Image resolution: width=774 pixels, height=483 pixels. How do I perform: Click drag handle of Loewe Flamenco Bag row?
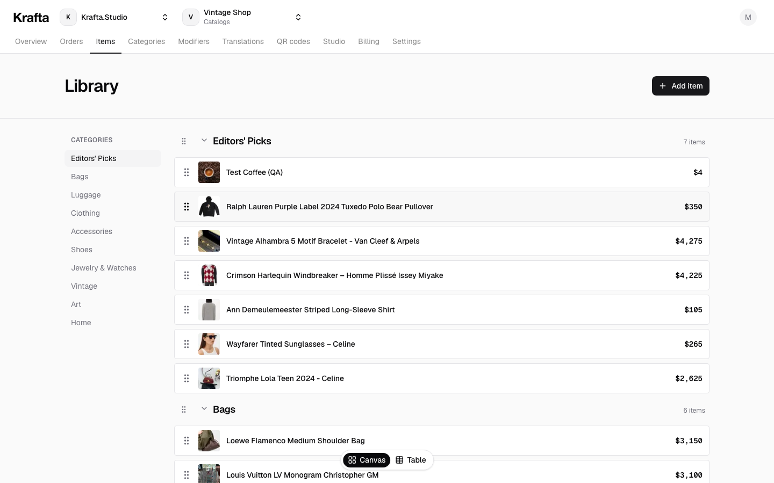point(187,441)
